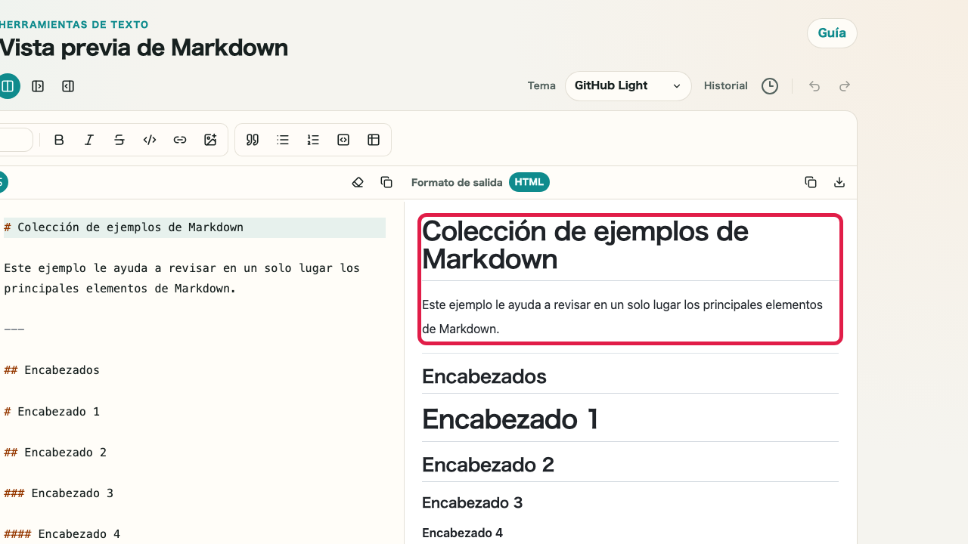Open the Tema dropdown showing GitHub Light

(x=628, y=86)
